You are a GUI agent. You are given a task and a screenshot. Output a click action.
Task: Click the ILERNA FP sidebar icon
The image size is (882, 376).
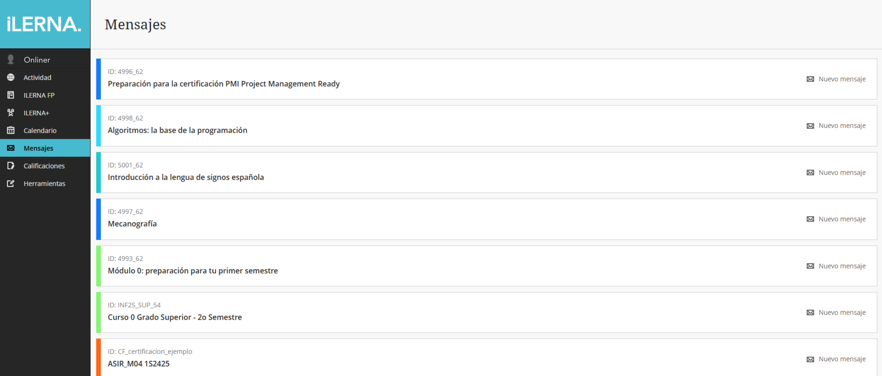point(11,95)
